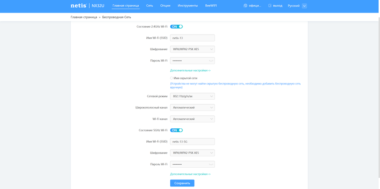Image resolution: width=380 pixels, height=189 pixels.
Task: Open the 2.4GHz encryption dropdown
Action: [x=192, y=49]
